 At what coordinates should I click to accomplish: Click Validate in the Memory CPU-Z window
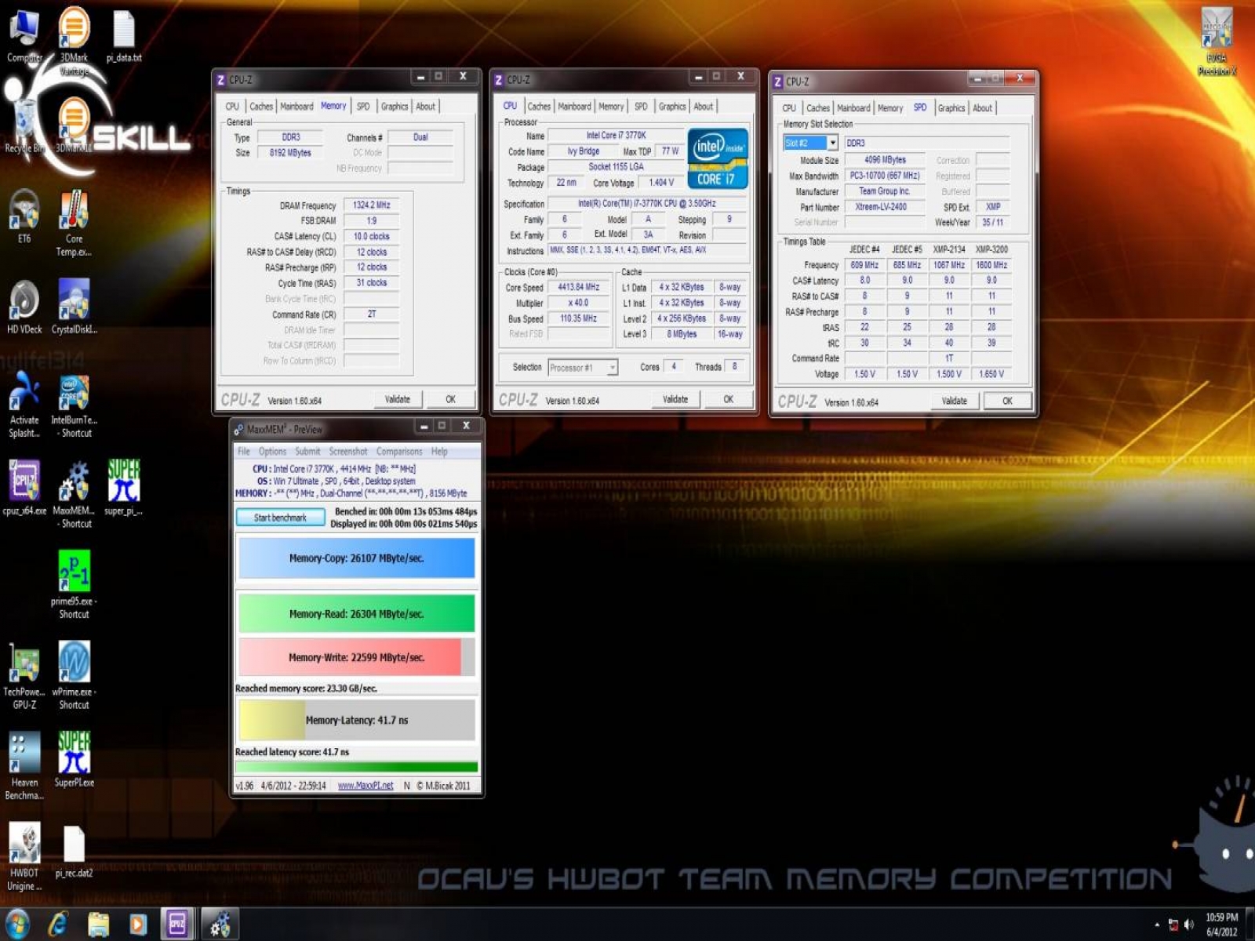[x=398, y=399]
